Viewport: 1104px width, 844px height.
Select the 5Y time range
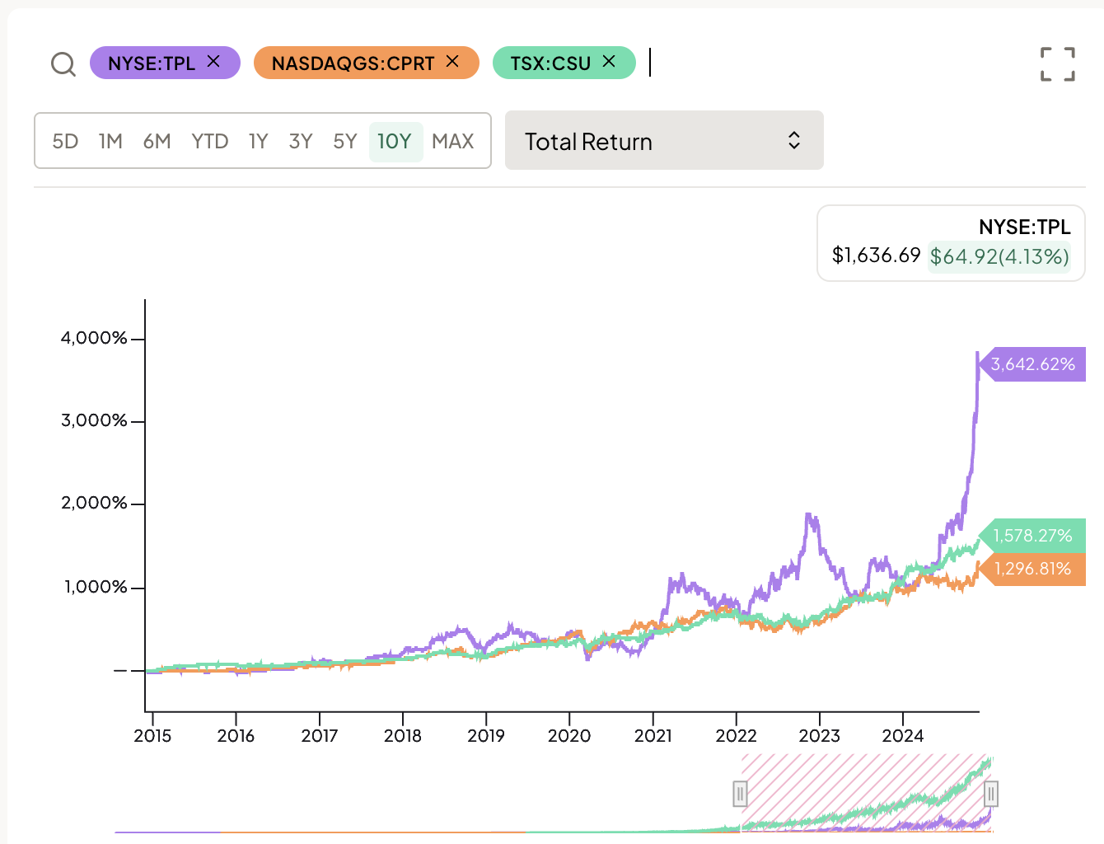point(345,142)
